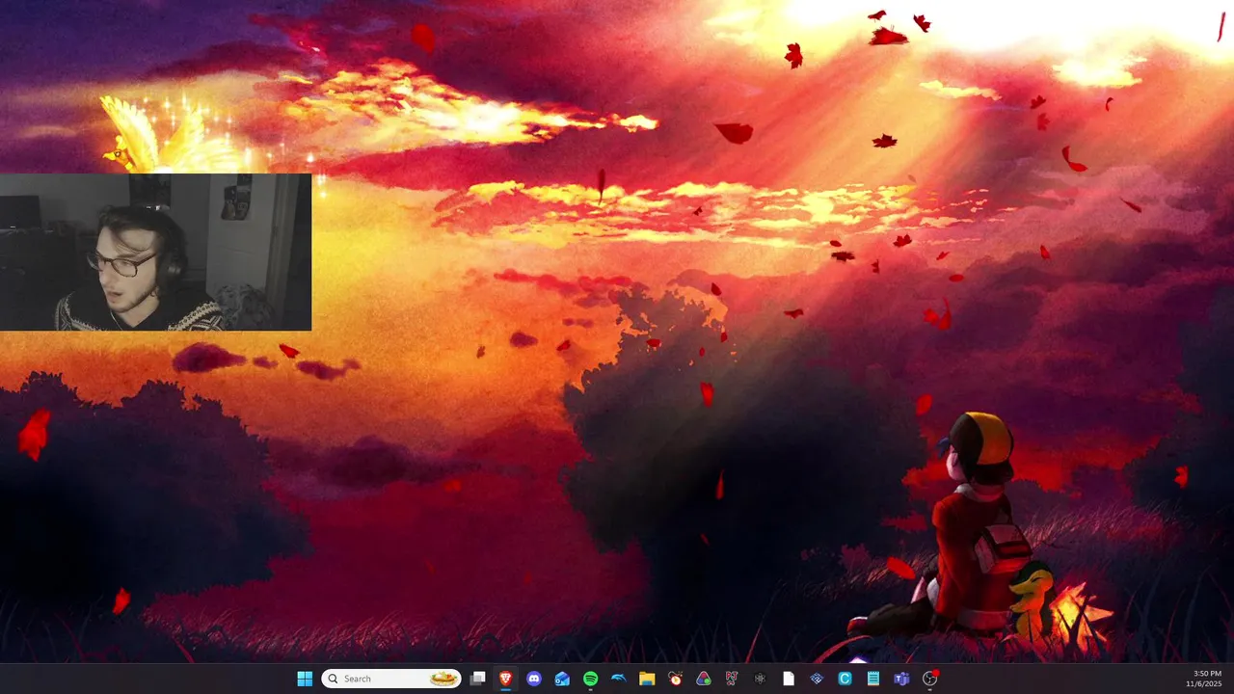Open the dark atom-shaped app icon
Screen dimensions: 1234x694
[x=760, y=679]
